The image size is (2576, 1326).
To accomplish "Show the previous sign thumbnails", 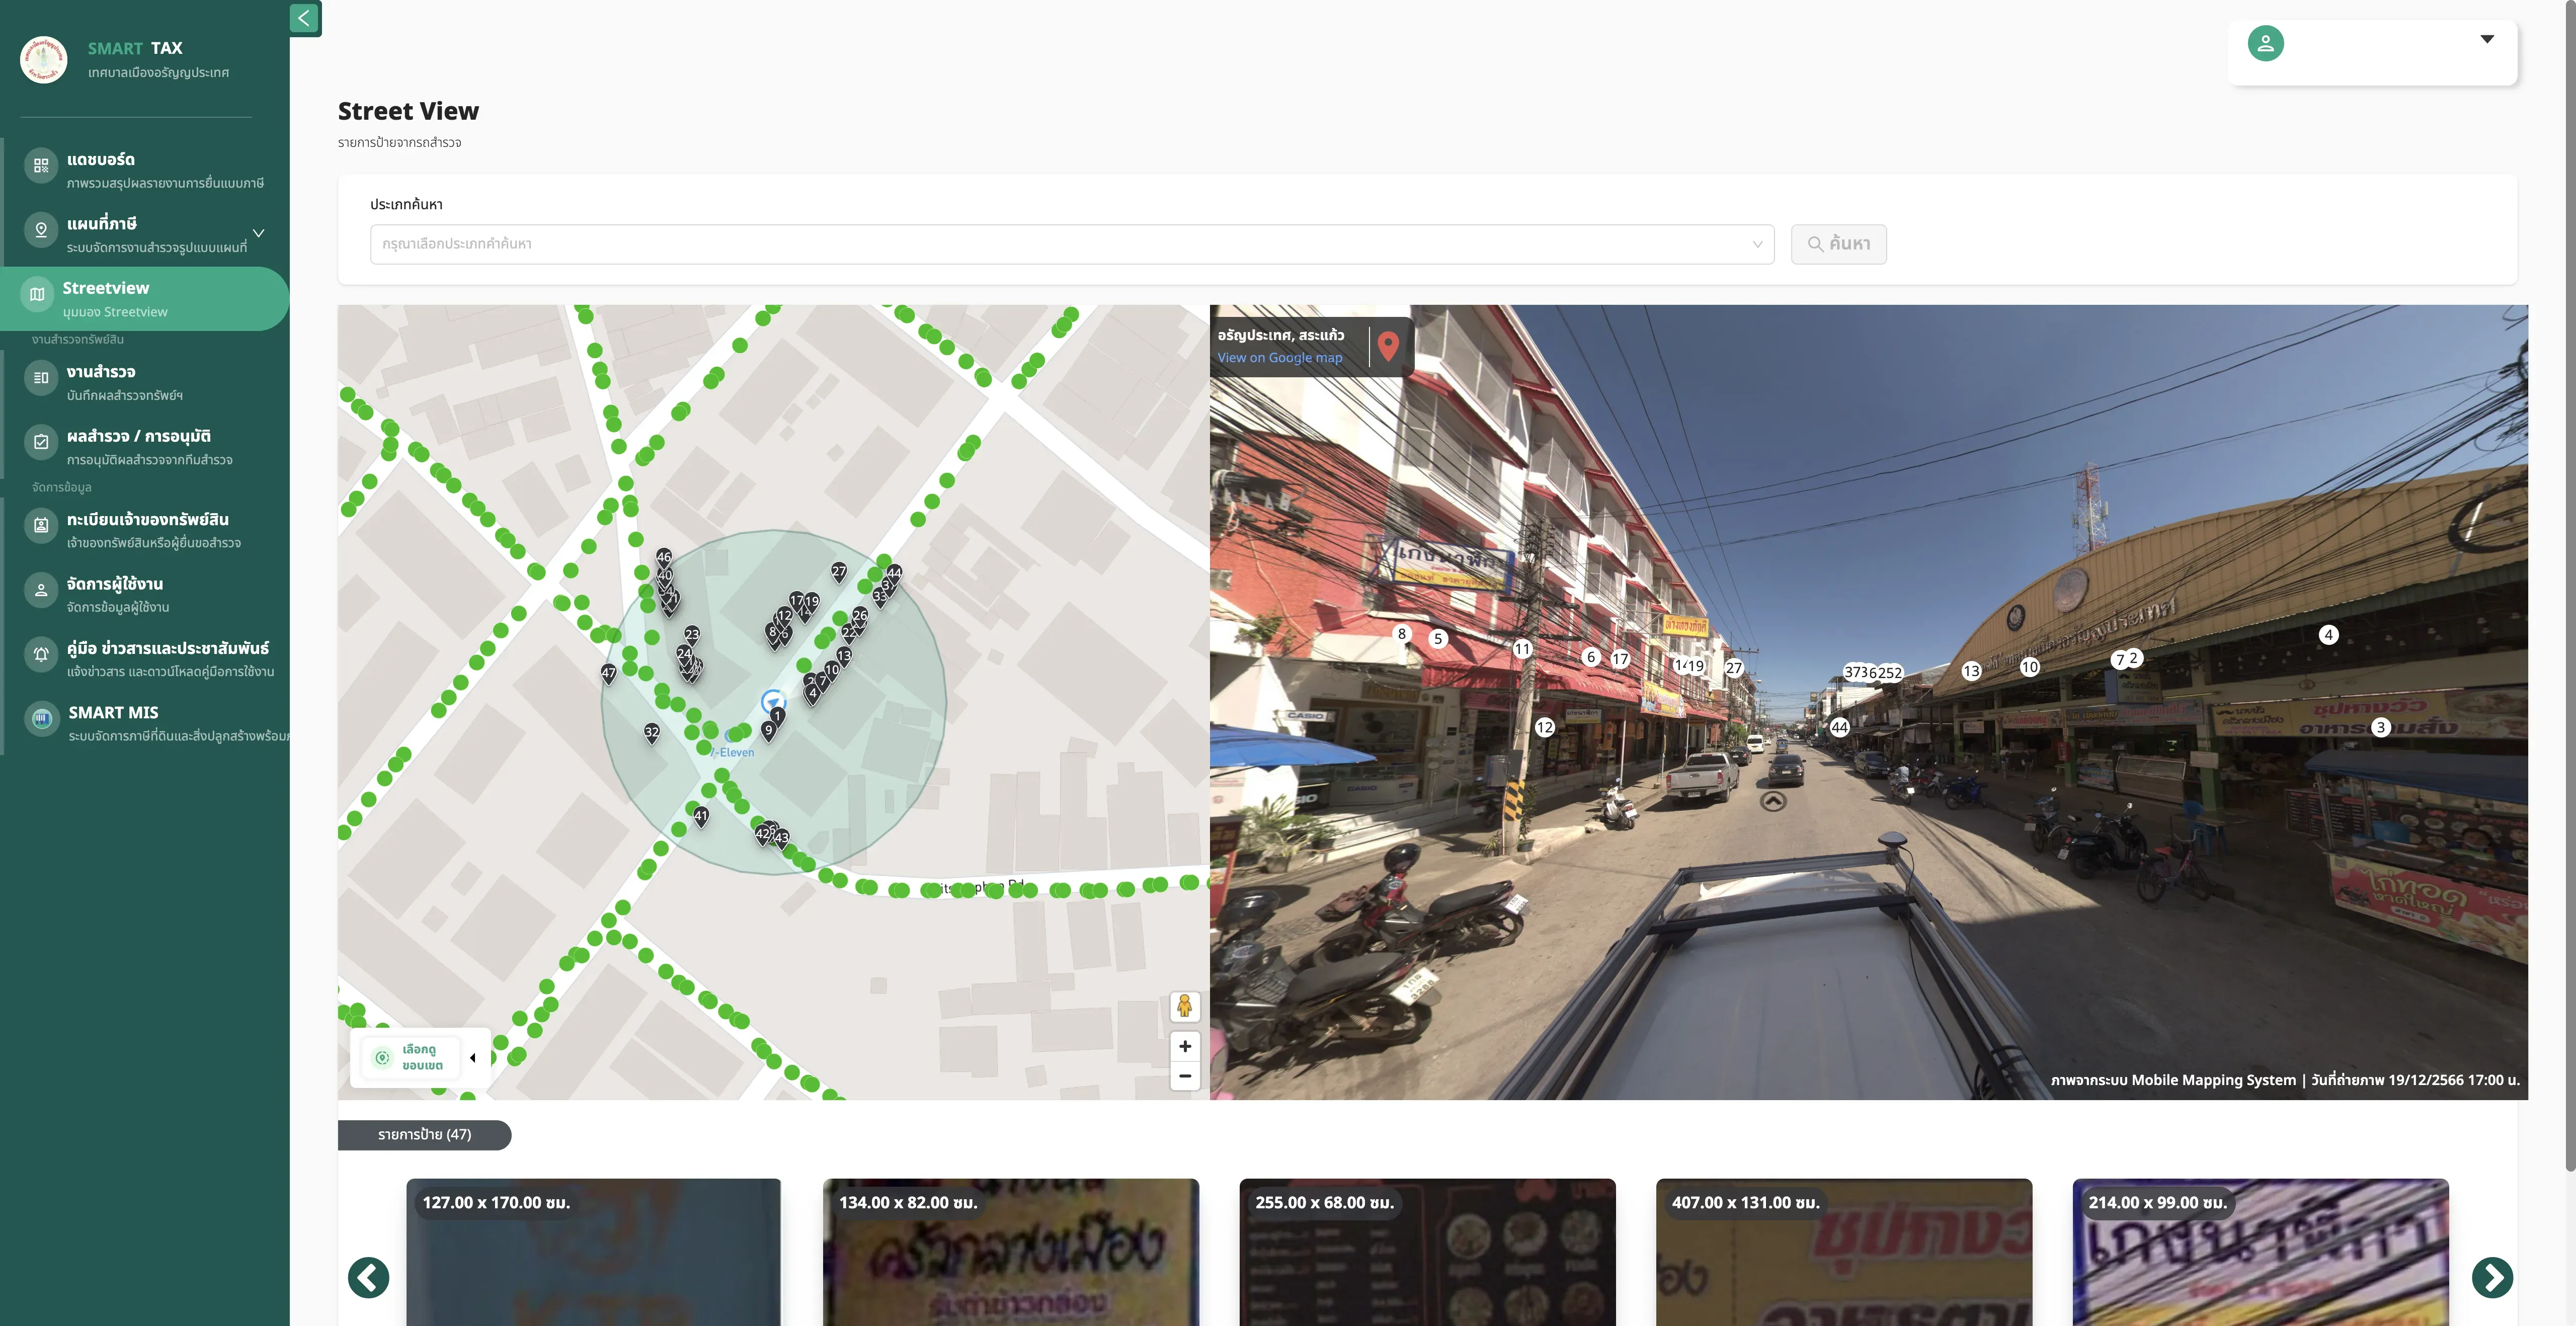I will tap(368, 1277).
